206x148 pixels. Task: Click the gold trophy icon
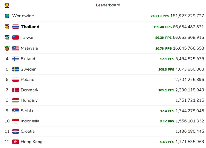click(x=7, y=5)
